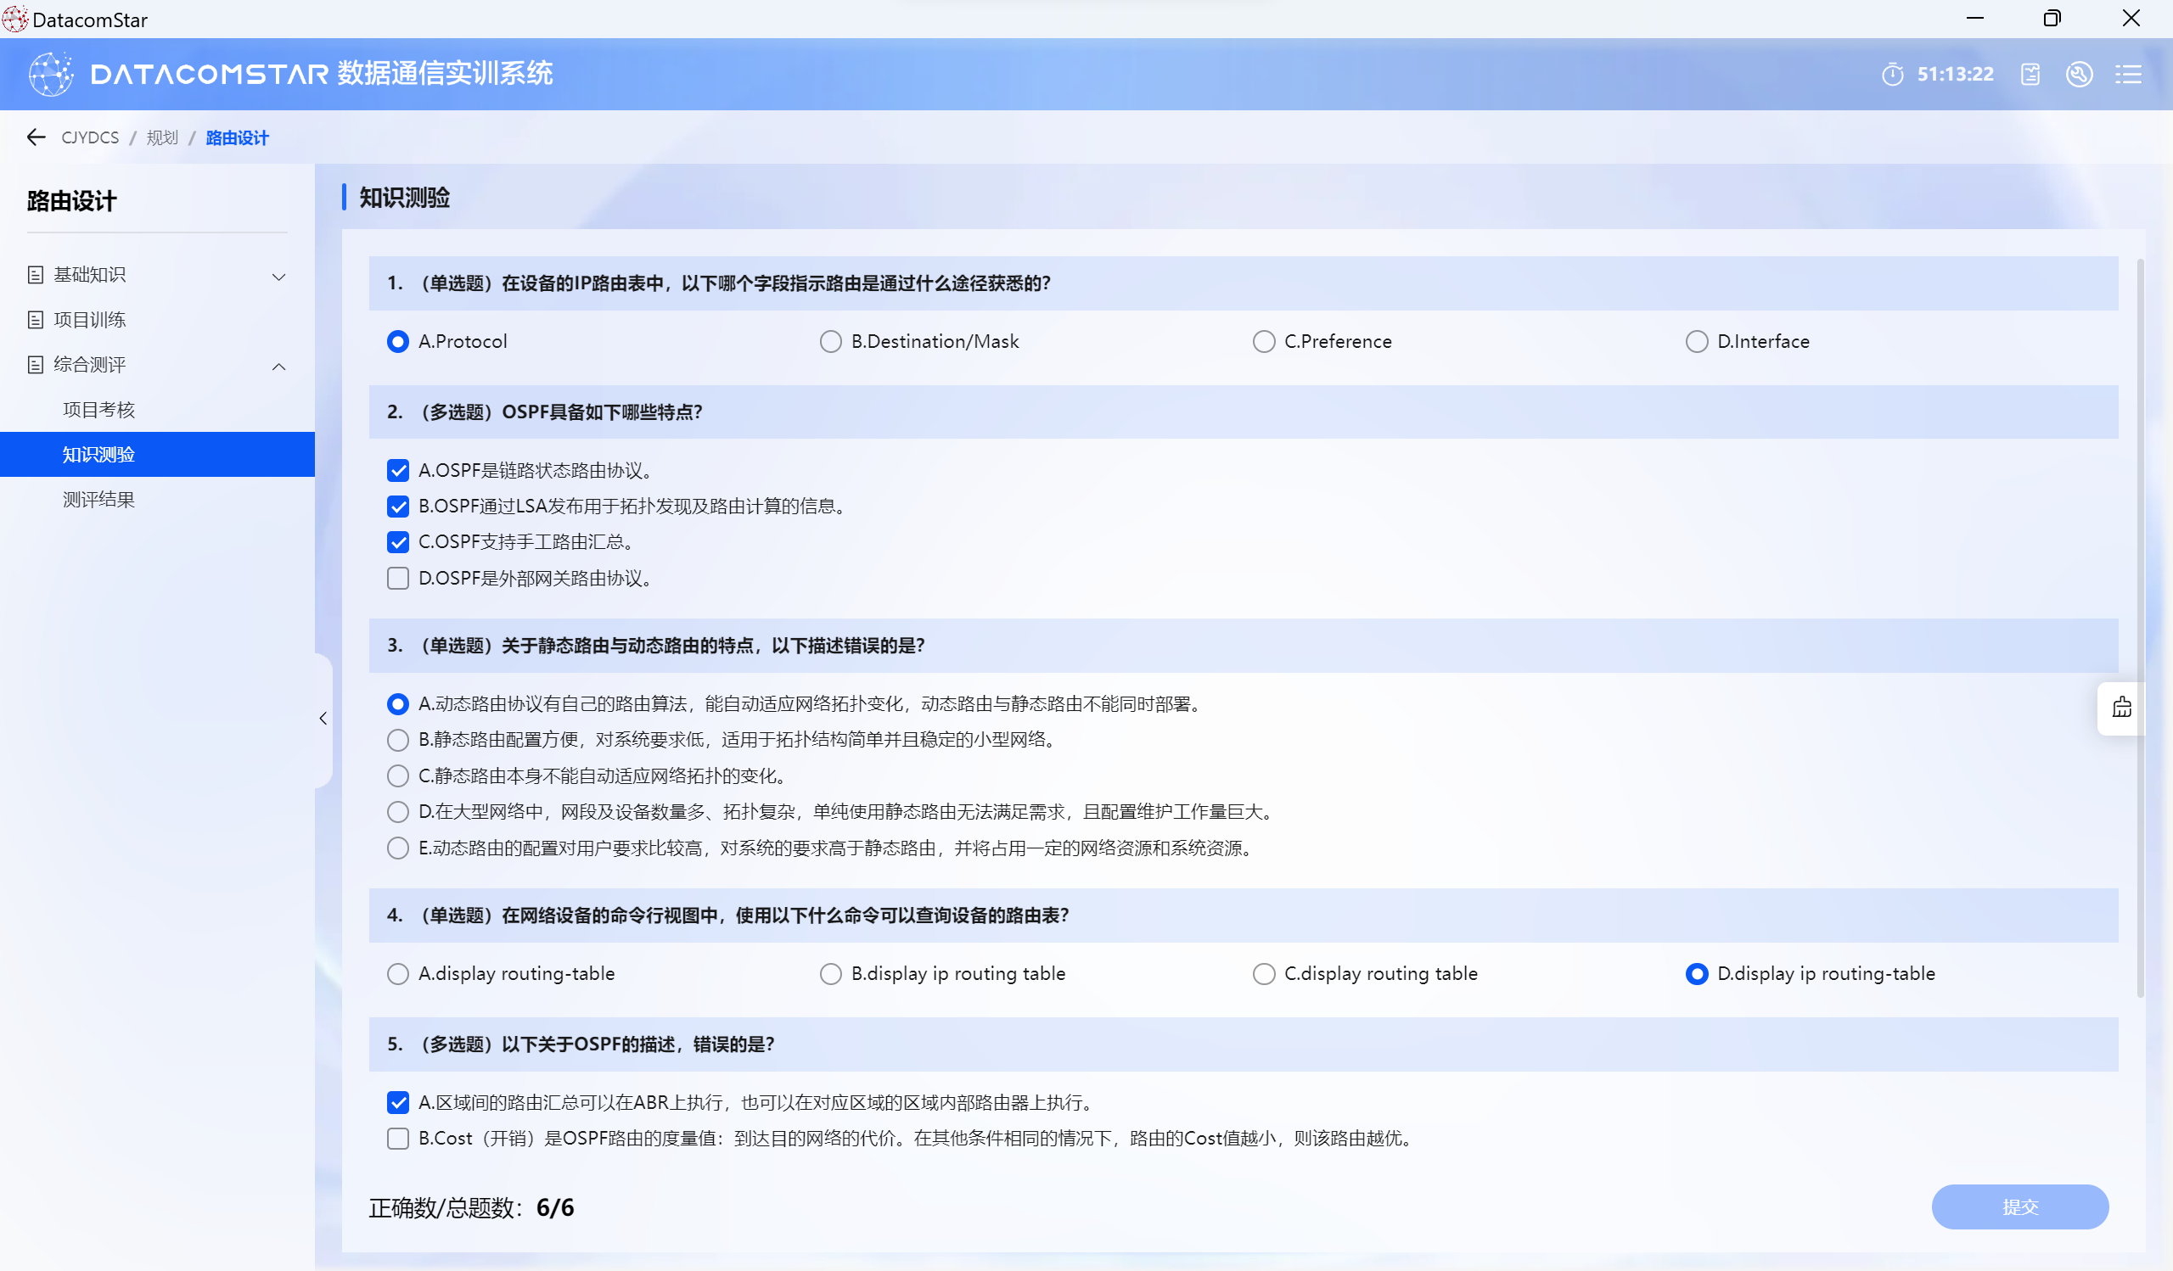Click the floating toolbox icon at right edge
Image resolution: width=2173 pixels, height=1271 pixels.
click(2121, 708)
